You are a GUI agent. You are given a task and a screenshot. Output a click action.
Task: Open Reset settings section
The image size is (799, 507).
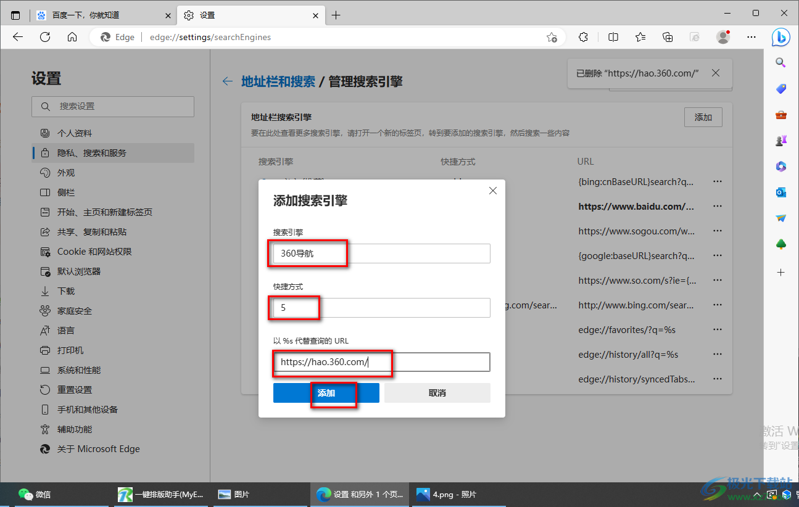click(x=113, y=390)
